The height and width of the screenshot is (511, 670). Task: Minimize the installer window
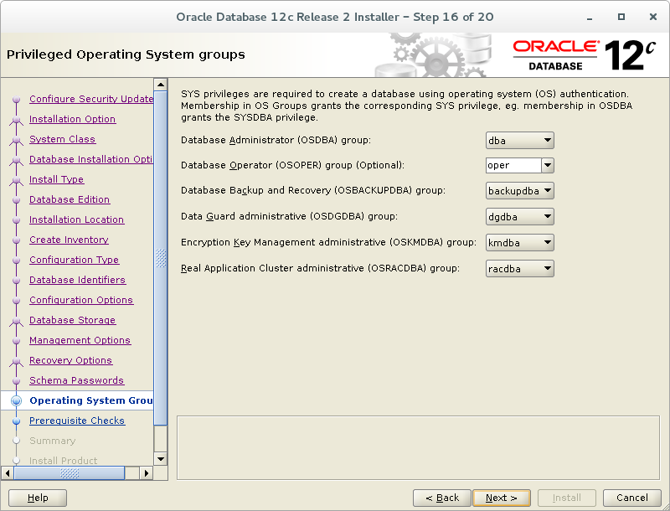[590, 17]
